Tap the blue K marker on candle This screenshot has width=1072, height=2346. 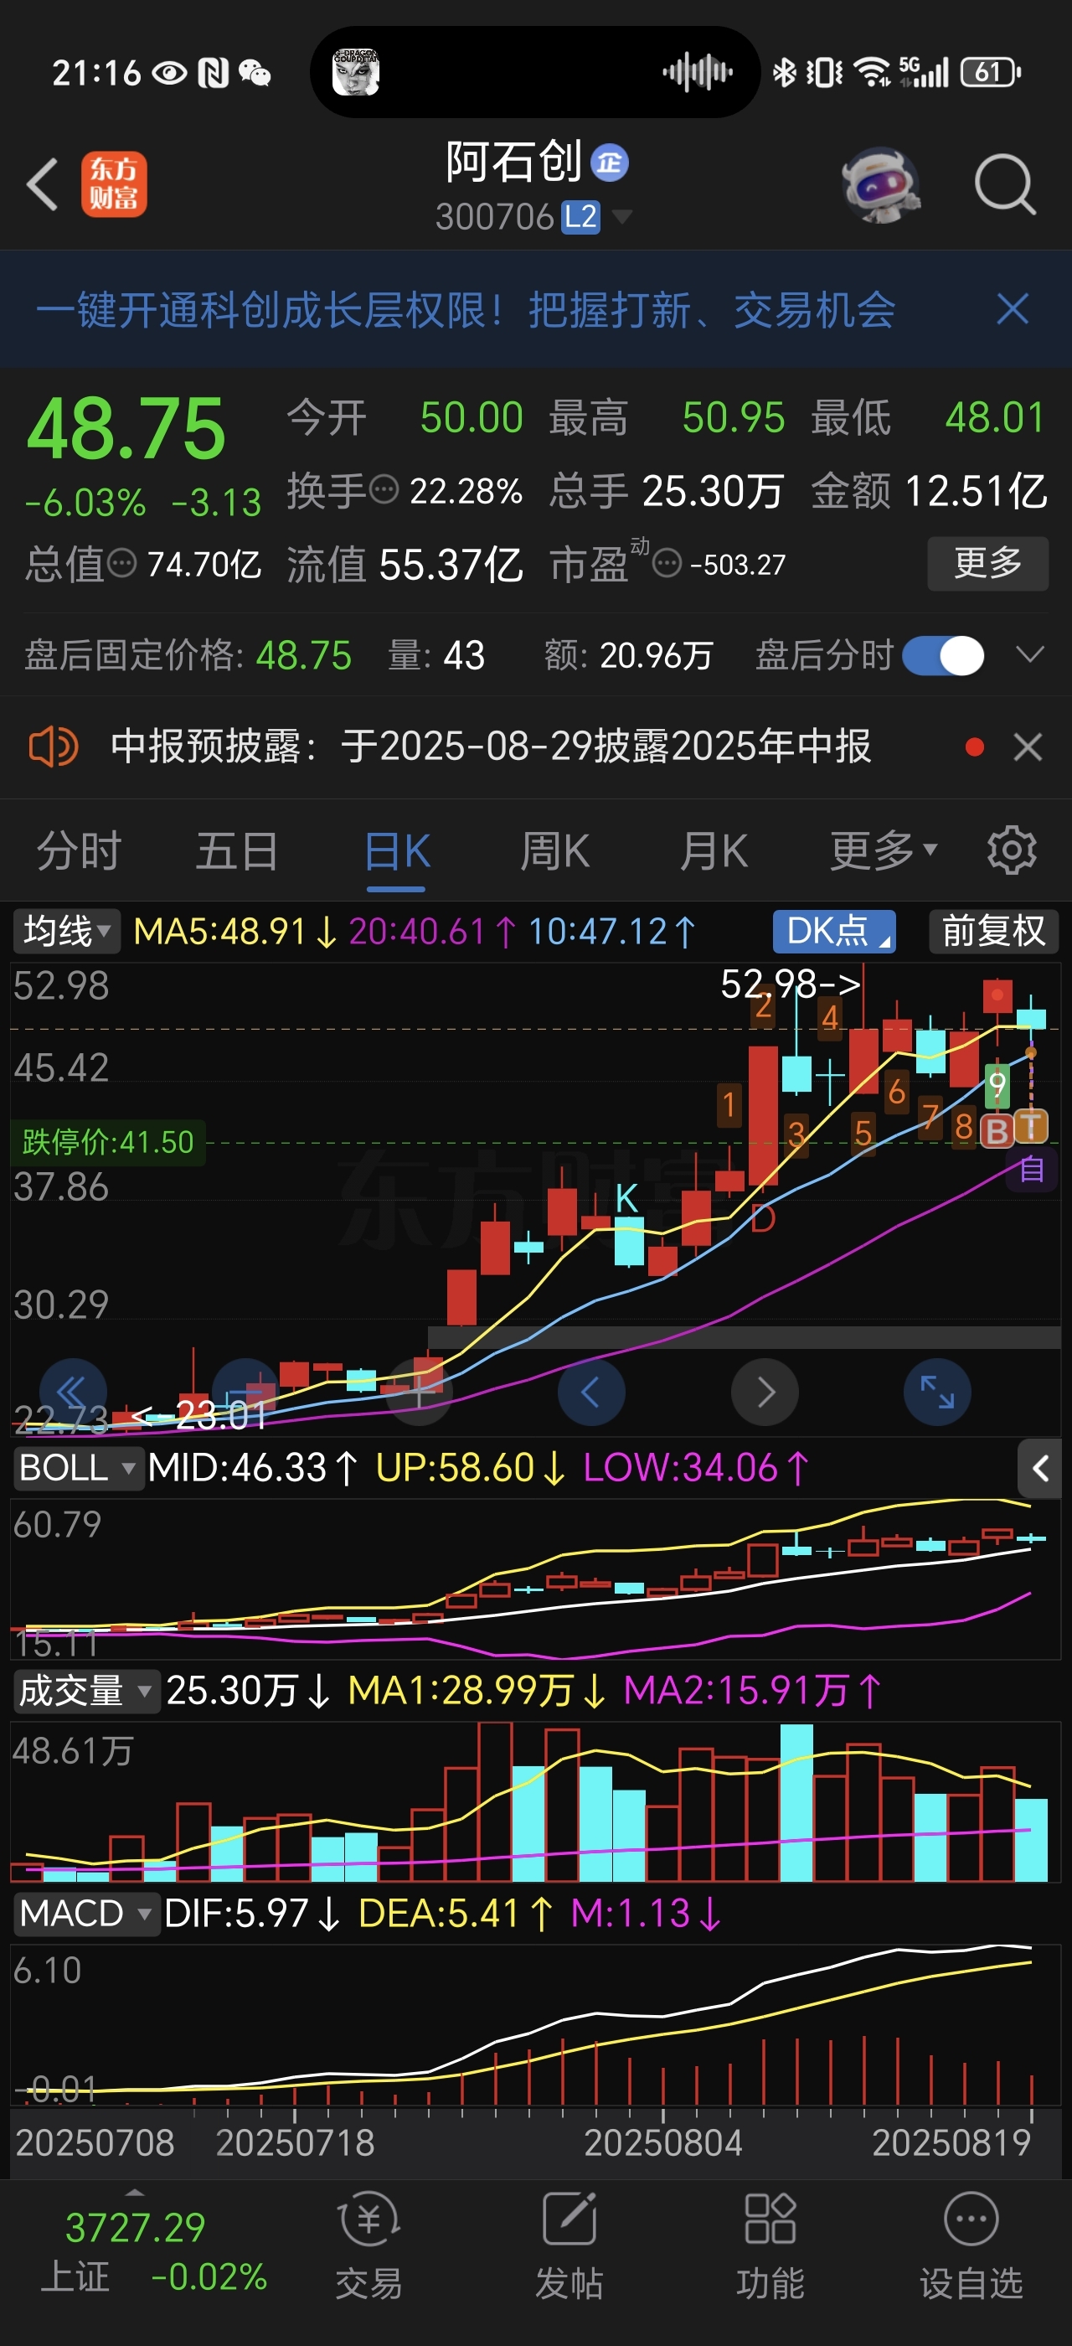(626, 1200)
